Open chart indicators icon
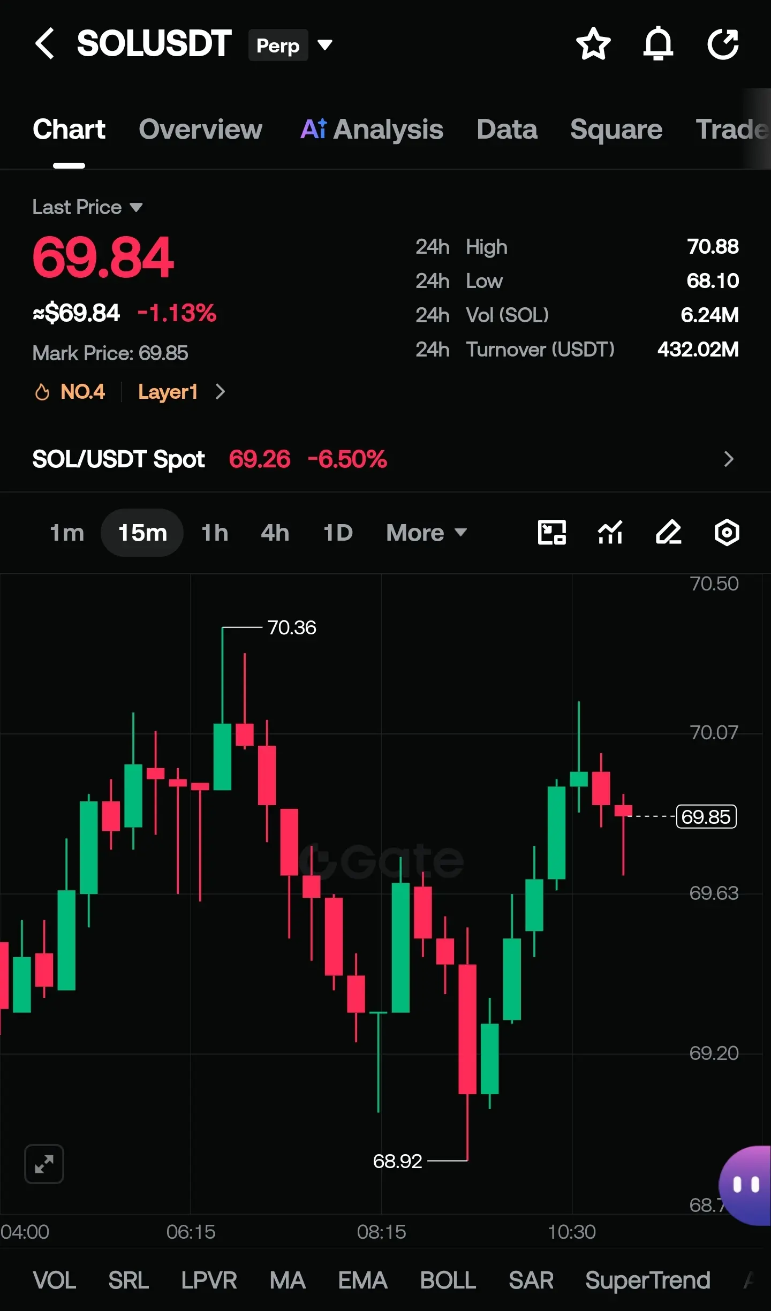This screenshot has height=1311, width=771. pyautogui.click(x=610, y=533)
